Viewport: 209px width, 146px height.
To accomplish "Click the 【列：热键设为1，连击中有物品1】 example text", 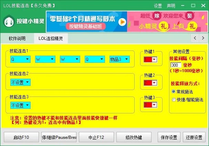I will pos(46,122).
